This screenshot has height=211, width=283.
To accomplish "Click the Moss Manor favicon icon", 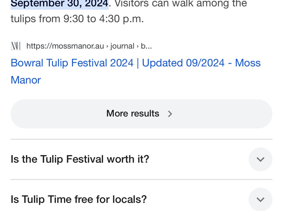I will point(16,46).
